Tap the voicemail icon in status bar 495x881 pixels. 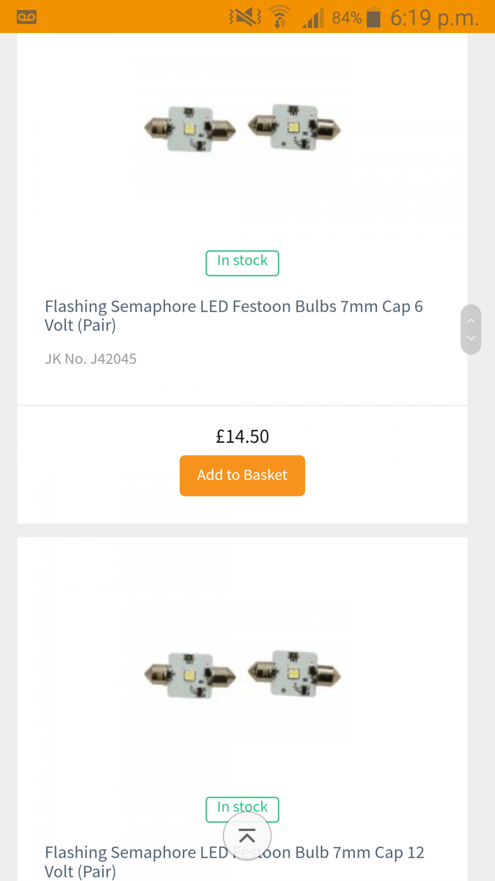(x=26, y=17)
